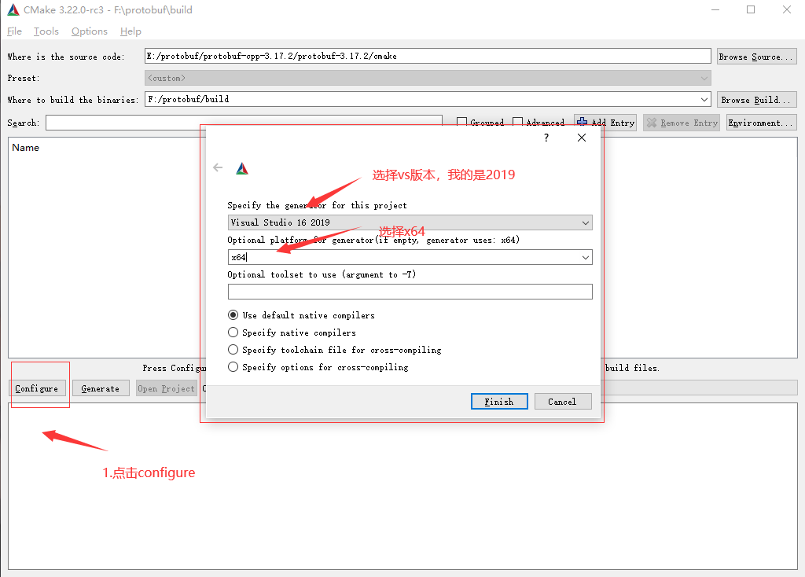
Task: Click the Configure button
Action: click(37, 388)
